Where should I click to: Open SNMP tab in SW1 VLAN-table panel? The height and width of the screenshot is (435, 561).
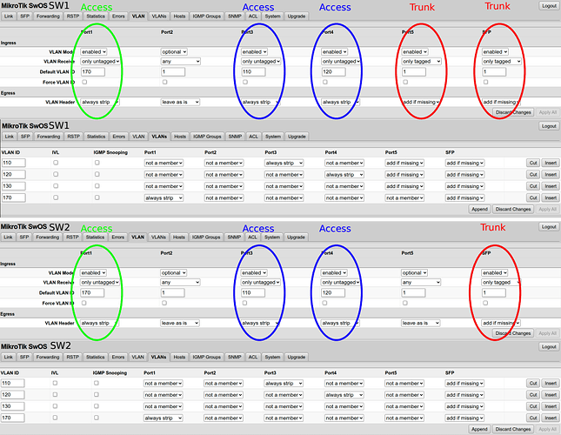(x=235, y=137)
